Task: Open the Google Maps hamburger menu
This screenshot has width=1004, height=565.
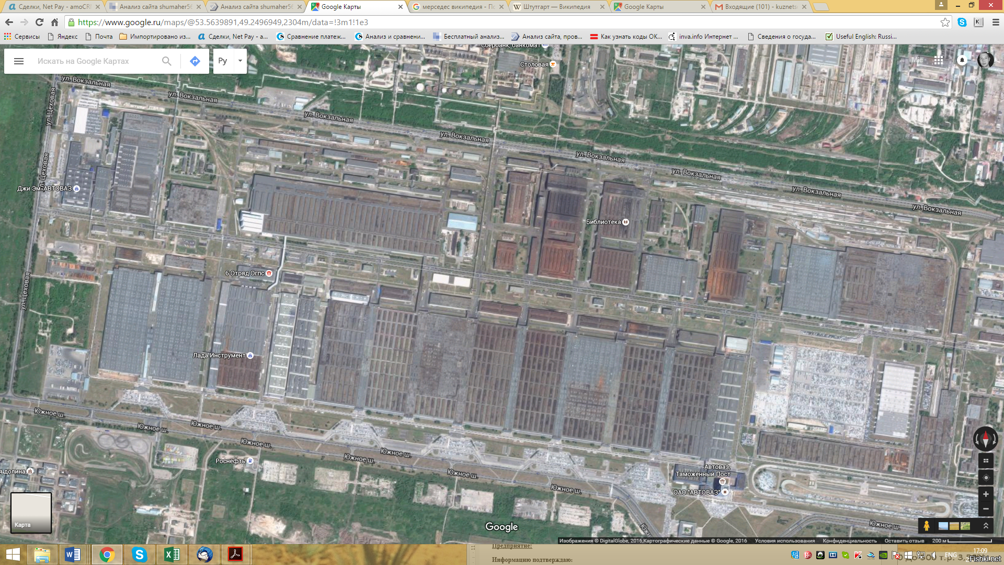Action: (19, 61)
